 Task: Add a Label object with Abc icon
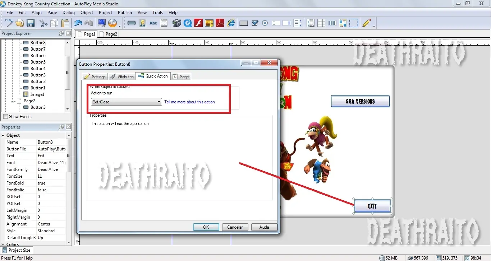pos(153,23)
